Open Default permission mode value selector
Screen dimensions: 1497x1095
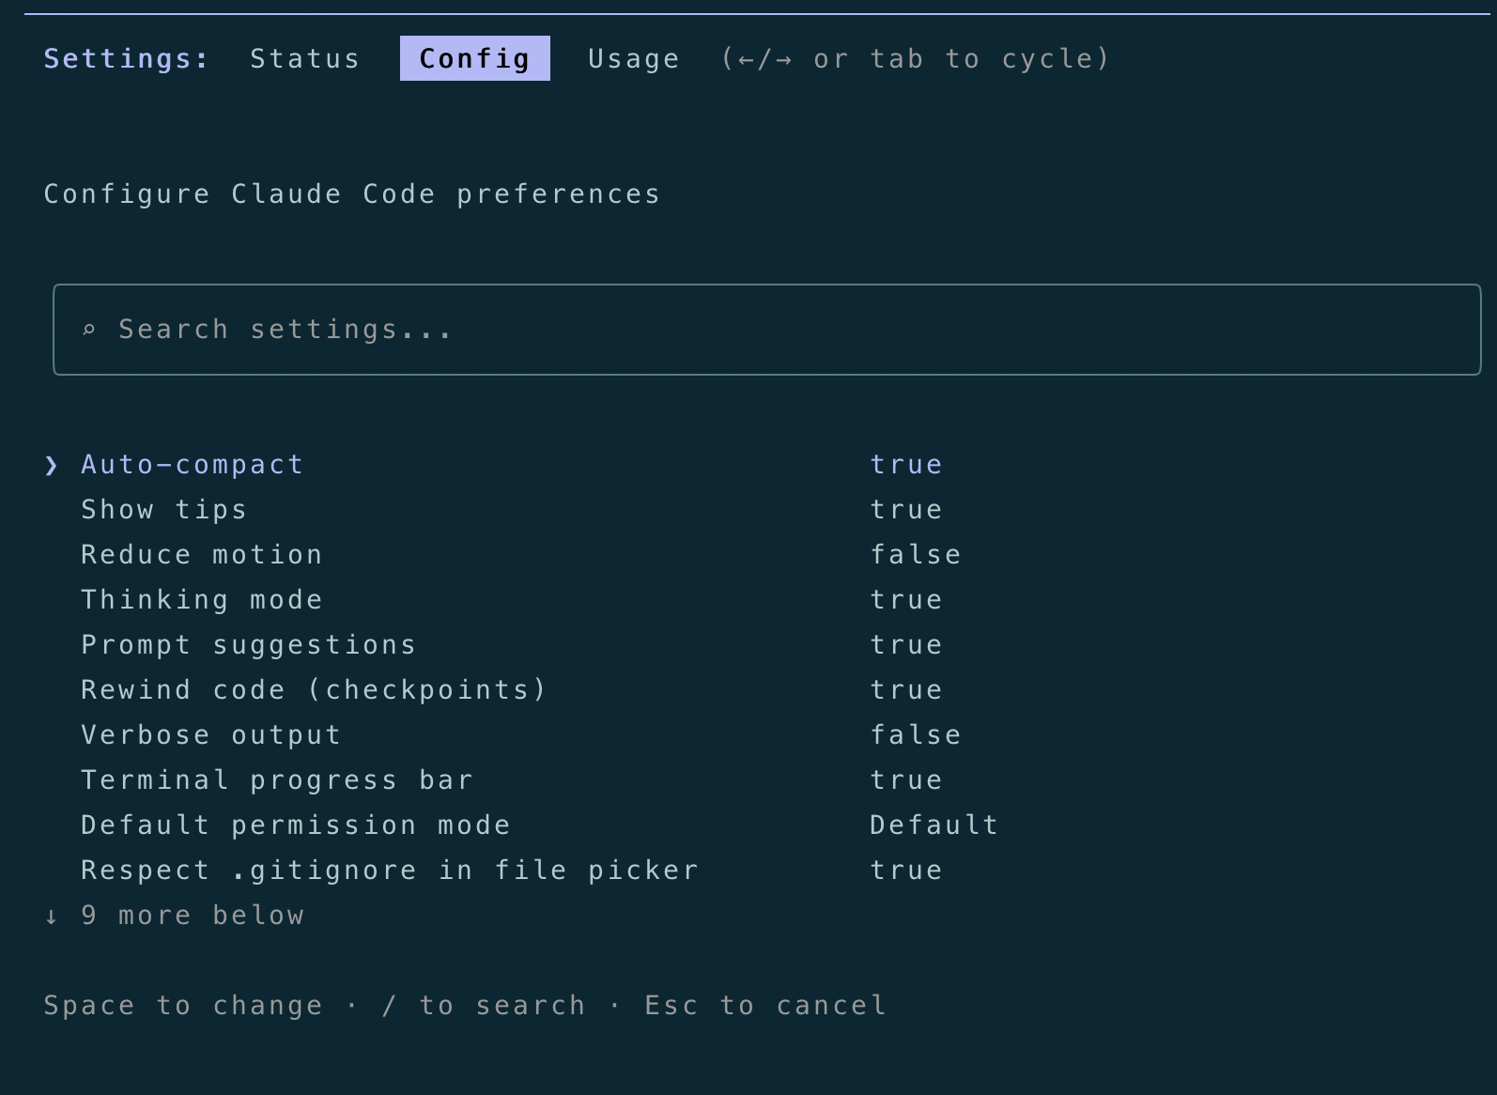(934, 825)
